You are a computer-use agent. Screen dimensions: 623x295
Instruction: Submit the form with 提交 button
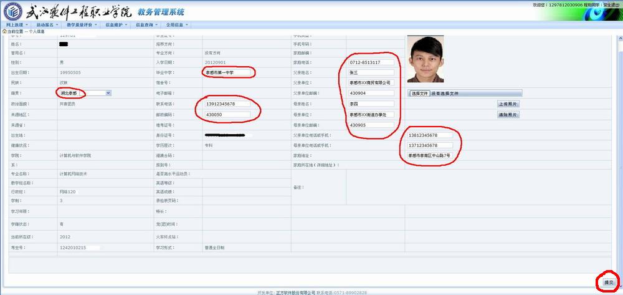[608, 283]
